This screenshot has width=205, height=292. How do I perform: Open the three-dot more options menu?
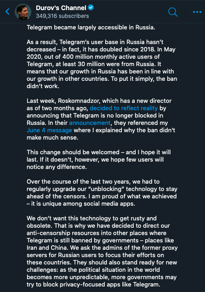[197, 12]
